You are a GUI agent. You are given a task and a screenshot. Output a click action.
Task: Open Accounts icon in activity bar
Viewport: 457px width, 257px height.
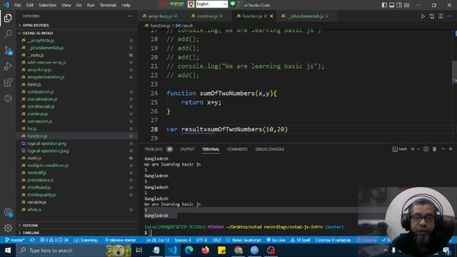coord(8,212)
